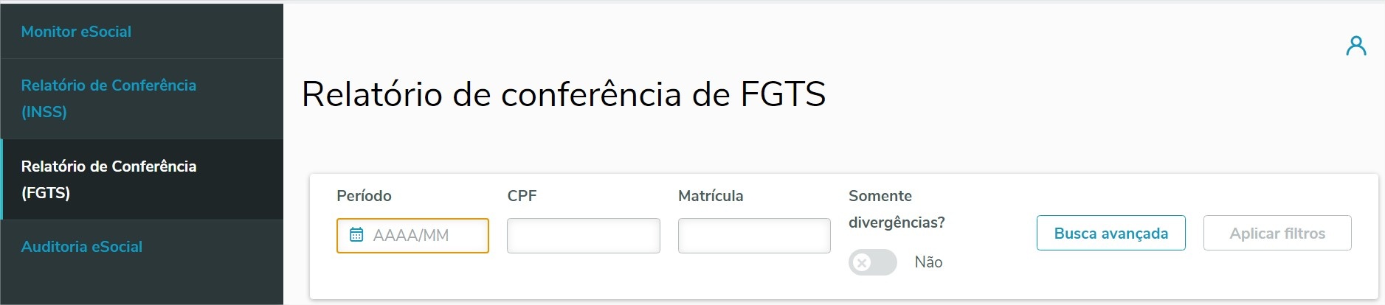Open the user profile icon

coord(1355,46)
